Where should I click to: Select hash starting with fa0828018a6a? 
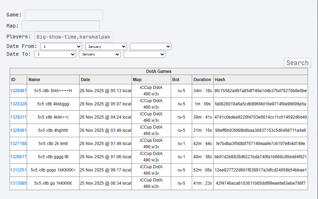(261, 104)
